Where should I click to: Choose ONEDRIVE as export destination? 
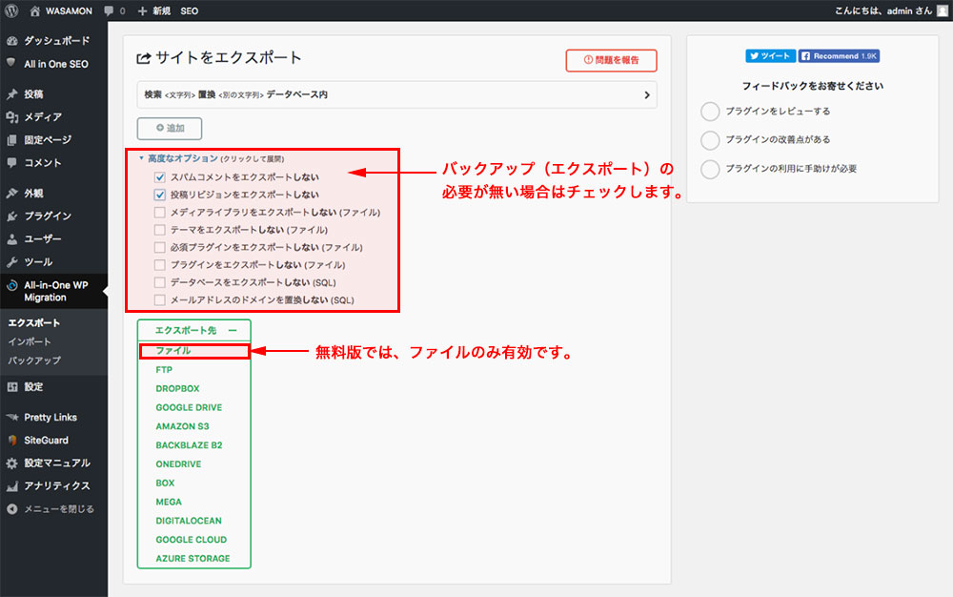[x=178, y=463]
